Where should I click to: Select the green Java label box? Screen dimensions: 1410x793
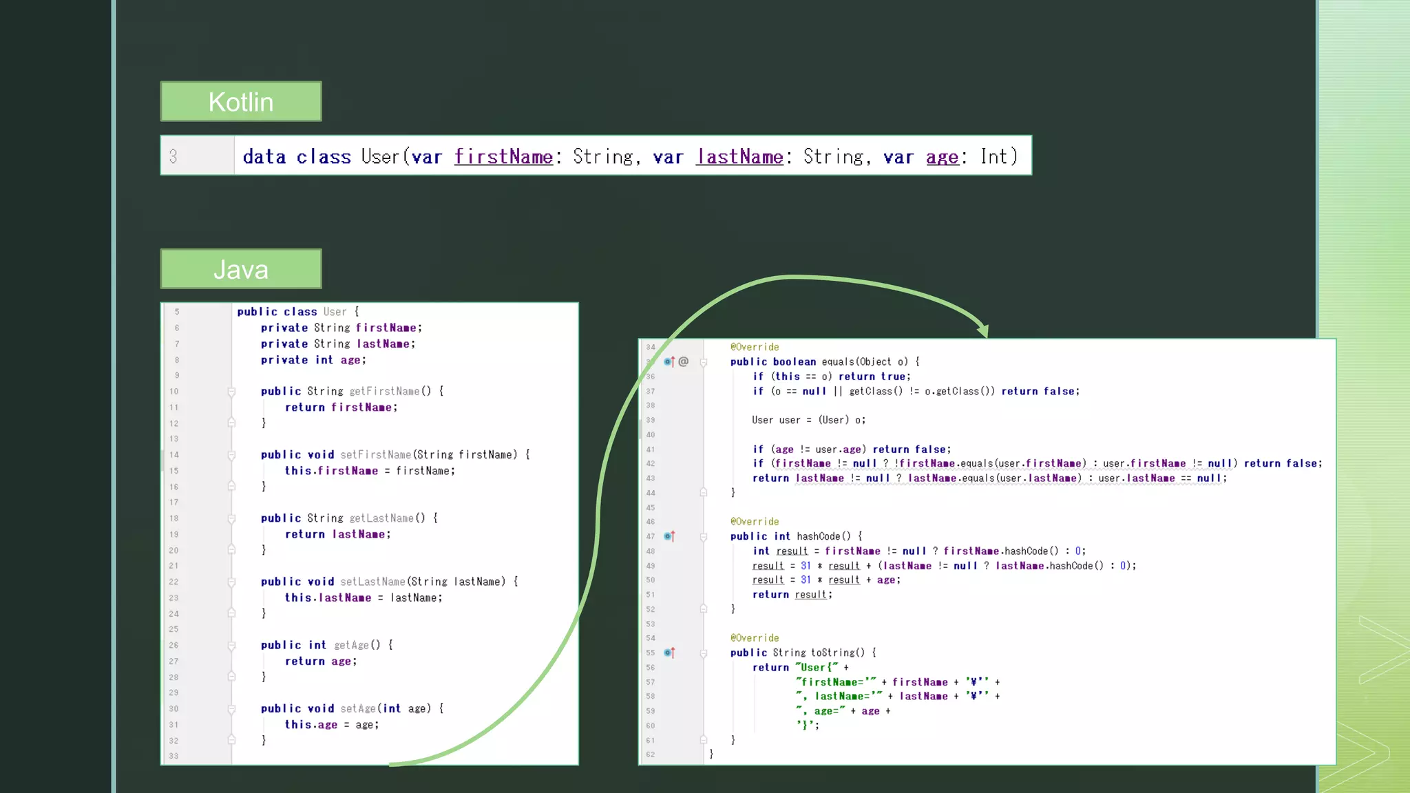click(x=241, y=269)
